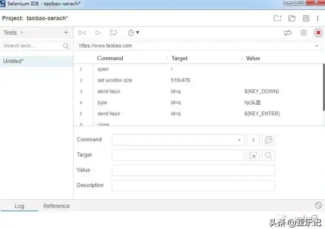
Task: Open project folder icon
Action: pyautogui.click(x=292, y=18)
